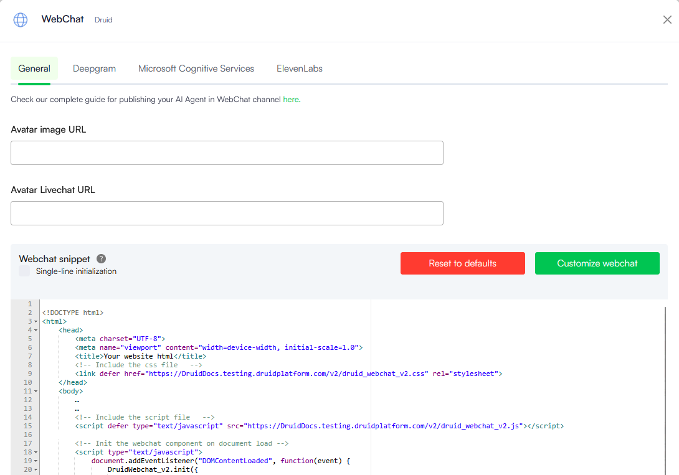The width and height of the screenshot is (679, 475).
Task: Close the WebChat dialog with X
Action: 667,20
